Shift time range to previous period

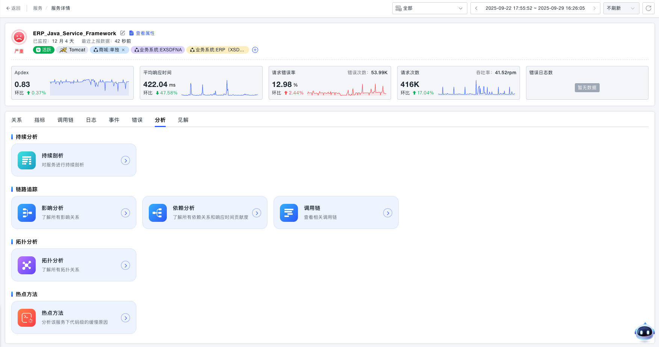coord(476,8)
